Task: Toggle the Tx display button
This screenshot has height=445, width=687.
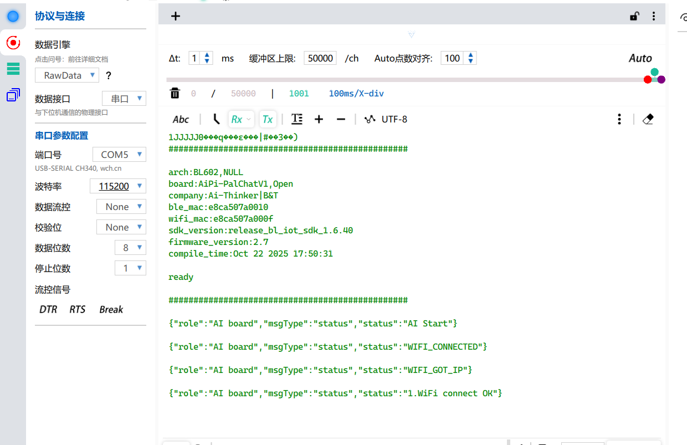Action: click(268, 119)
